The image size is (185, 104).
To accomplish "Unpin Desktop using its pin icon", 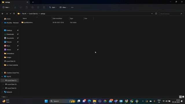I will pos(18,30).
